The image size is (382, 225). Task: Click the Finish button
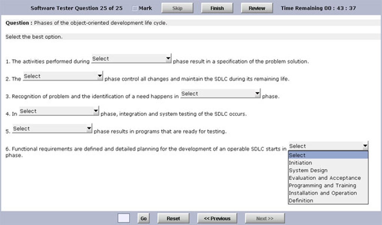coord(217,8)
